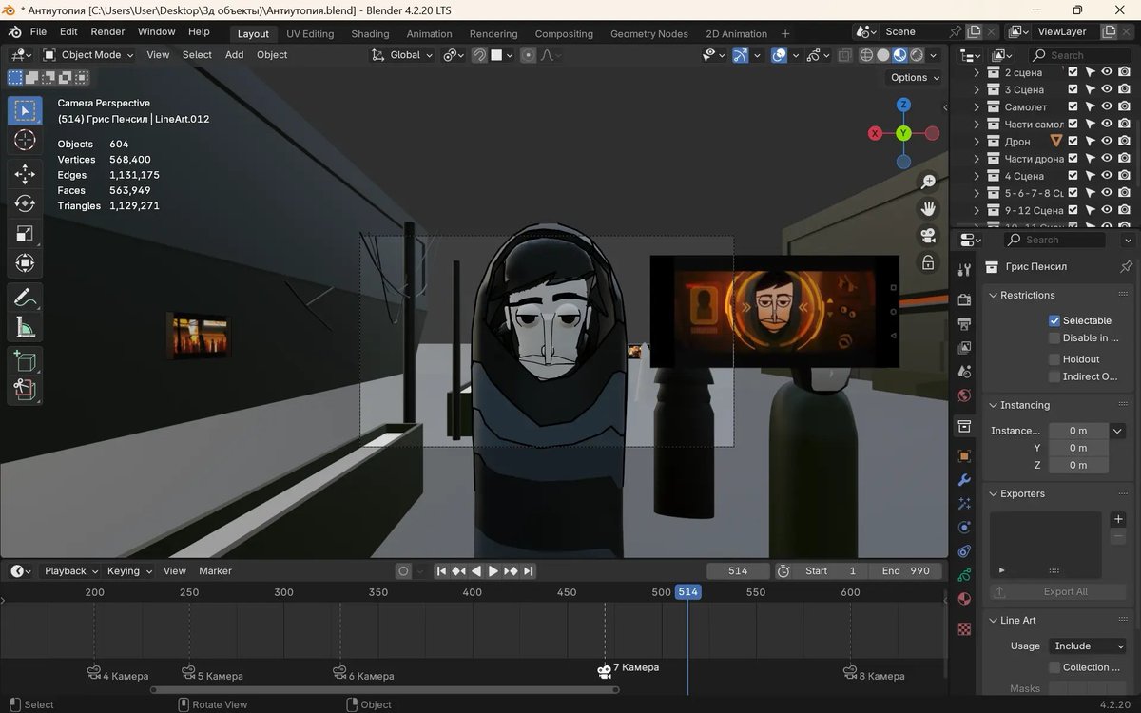The width and height of the screenshot is (1141, 713).
Task: Activate the Transform tool
Action: [x=25, y=263]
